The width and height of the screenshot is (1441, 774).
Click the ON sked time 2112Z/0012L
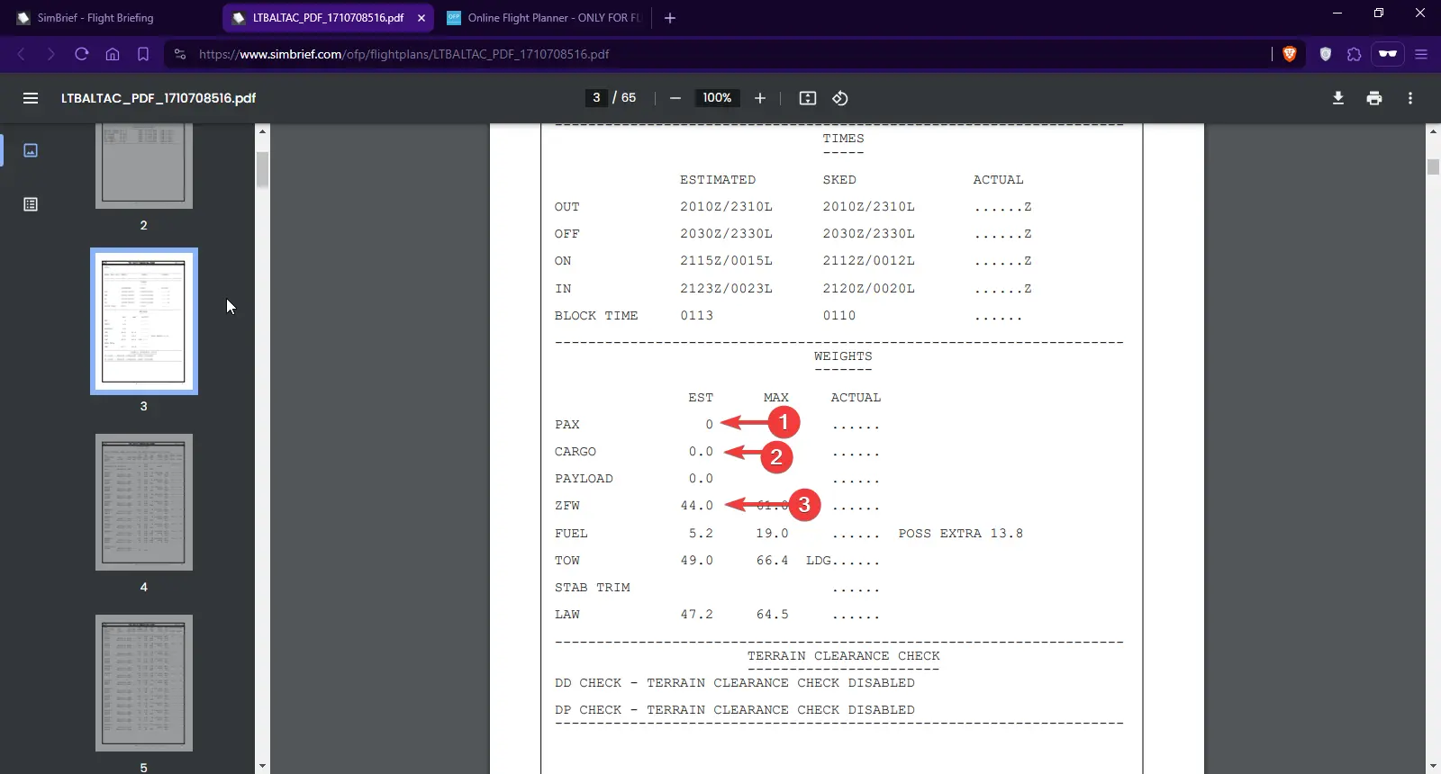point(868,261)
